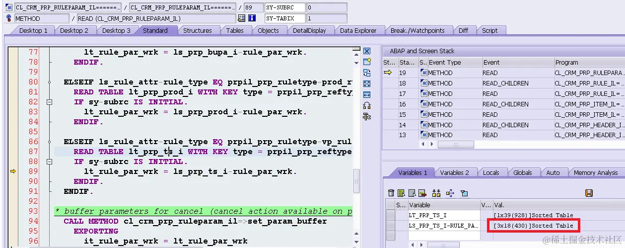The height and width of the screenshot is (248, 625).
Task: Switch to the Desktop 2 tab
Action: [x=74, y=30]
